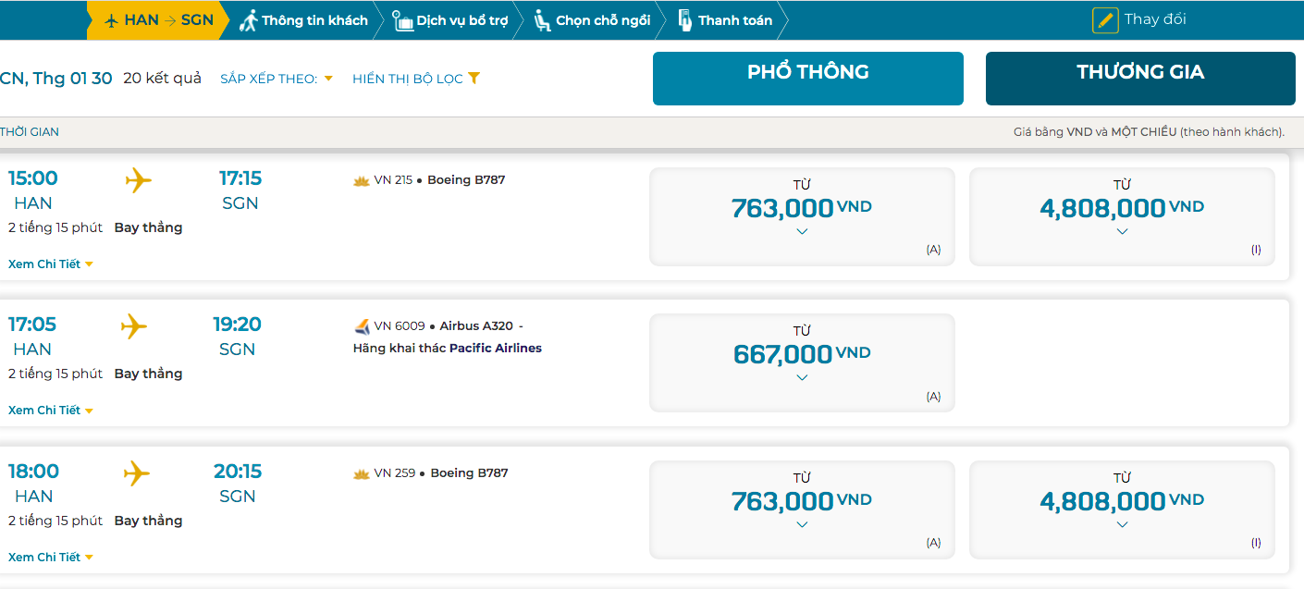Click the passenger icon in Thông tin khách
This screenshot has width=1304, height=589.
(x=248, y=20)
